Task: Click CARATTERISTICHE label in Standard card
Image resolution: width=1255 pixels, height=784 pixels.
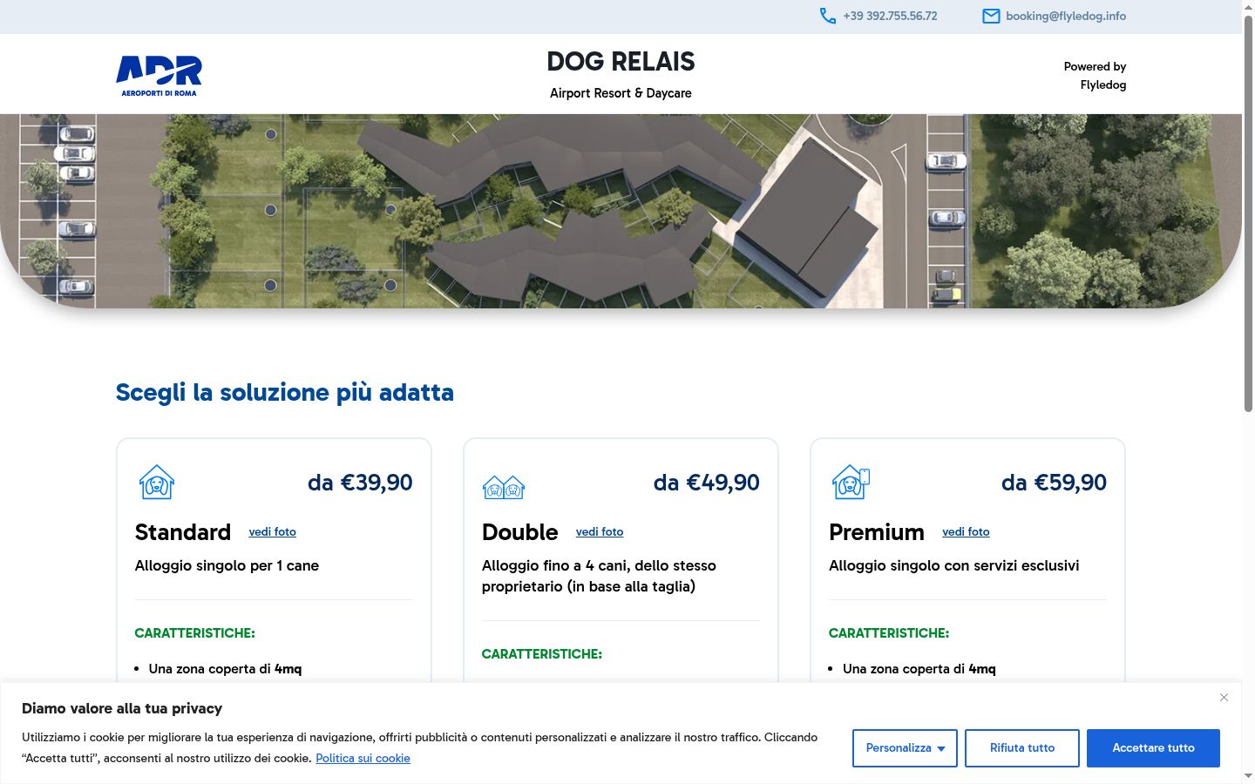Action: (194, 633)
